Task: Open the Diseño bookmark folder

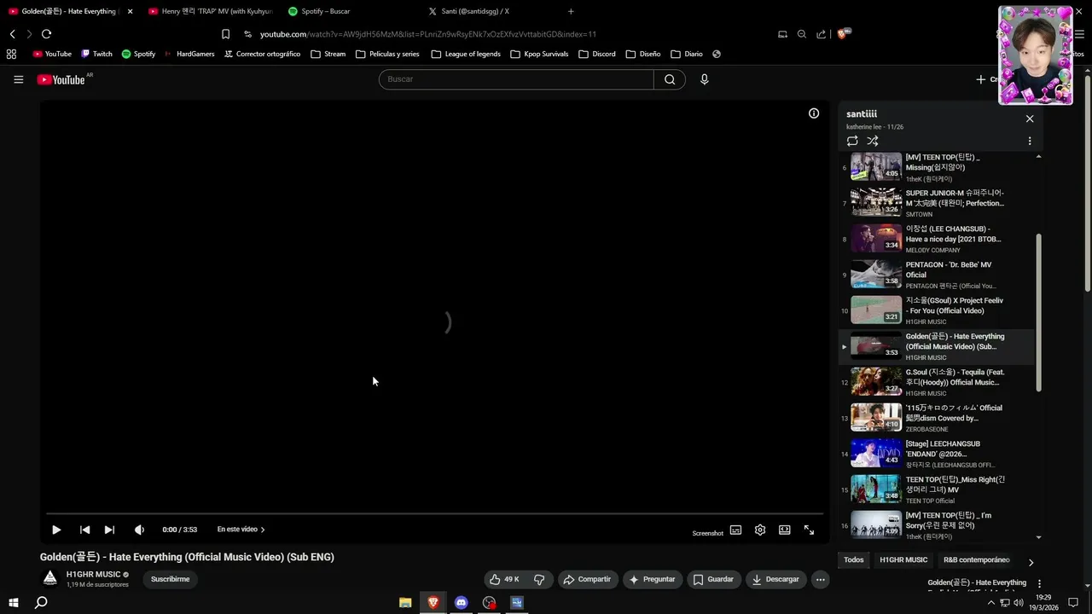Action: [x=642, y=54]
